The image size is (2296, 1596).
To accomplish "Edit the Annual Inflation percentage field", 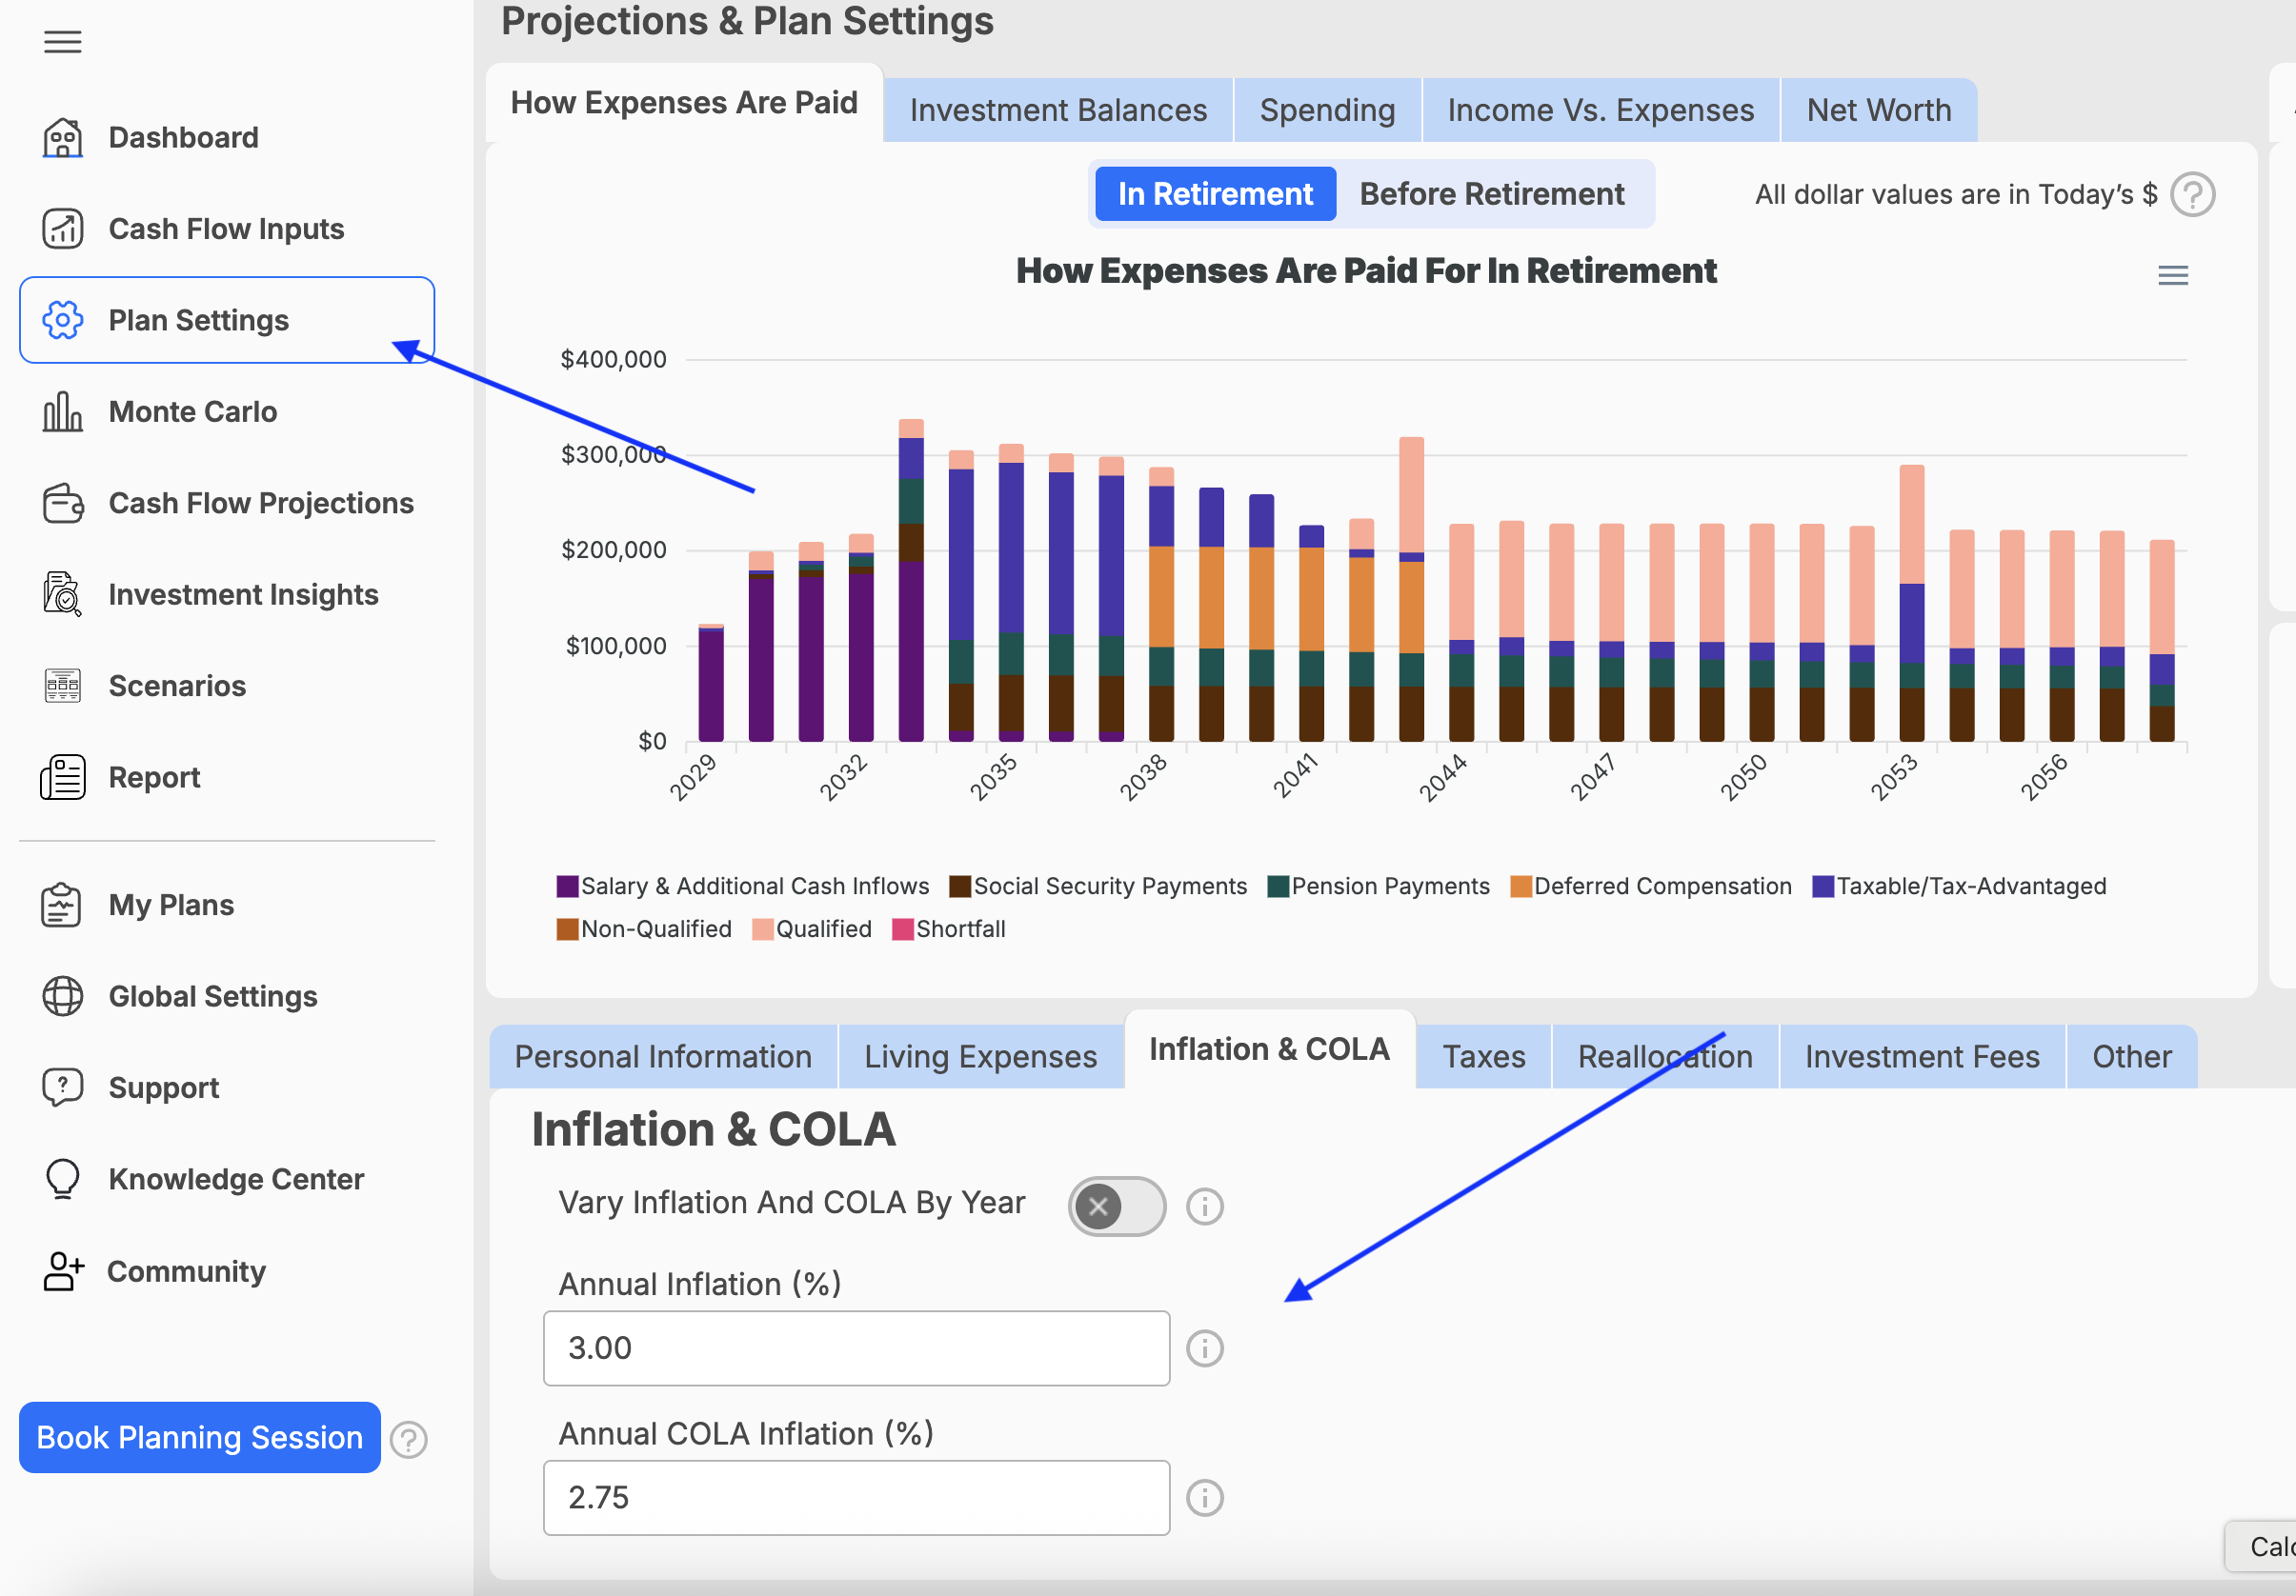I will tap(855, 1348).
